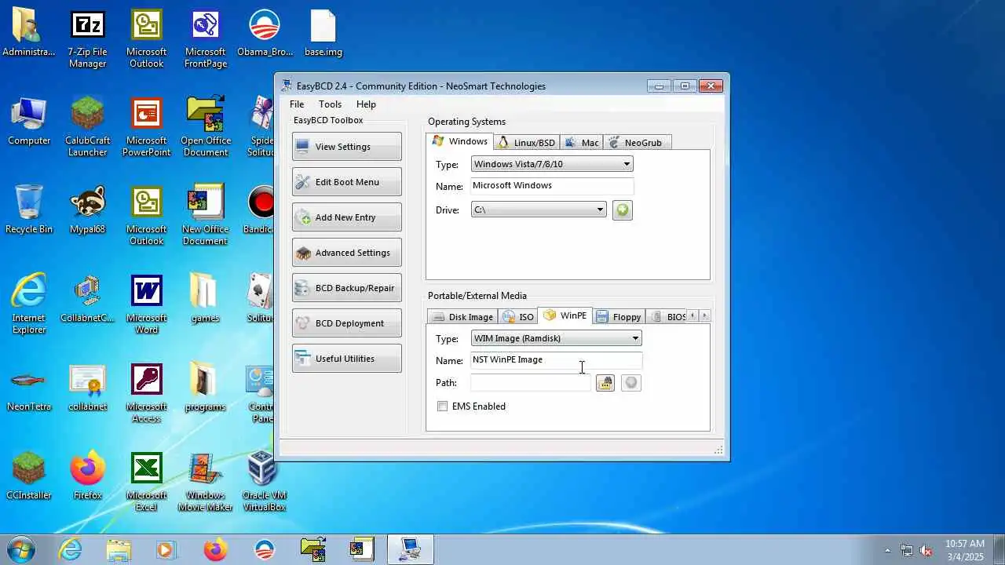The width and height of the screenshot is (1005, 565).
Task: Select the programs folder on desktop
Action: [x=205, y=388]
